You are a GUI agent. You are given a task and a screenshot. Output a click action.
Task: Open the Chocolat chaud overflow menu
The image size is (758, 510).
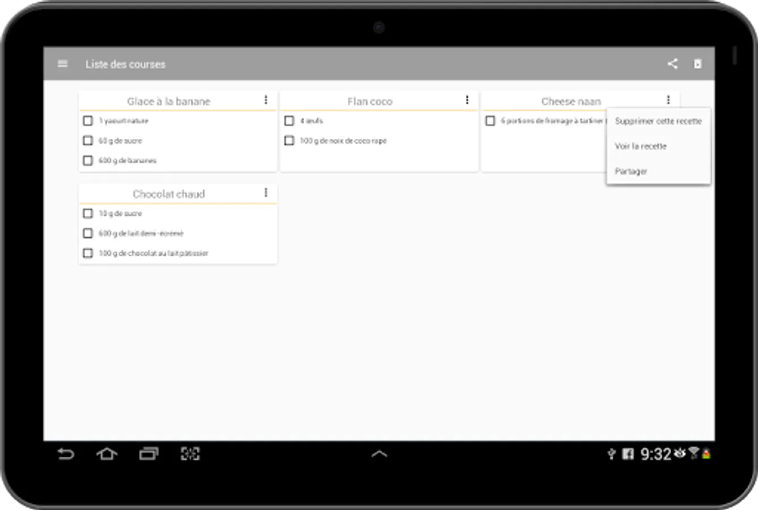(x=266, y=193)
